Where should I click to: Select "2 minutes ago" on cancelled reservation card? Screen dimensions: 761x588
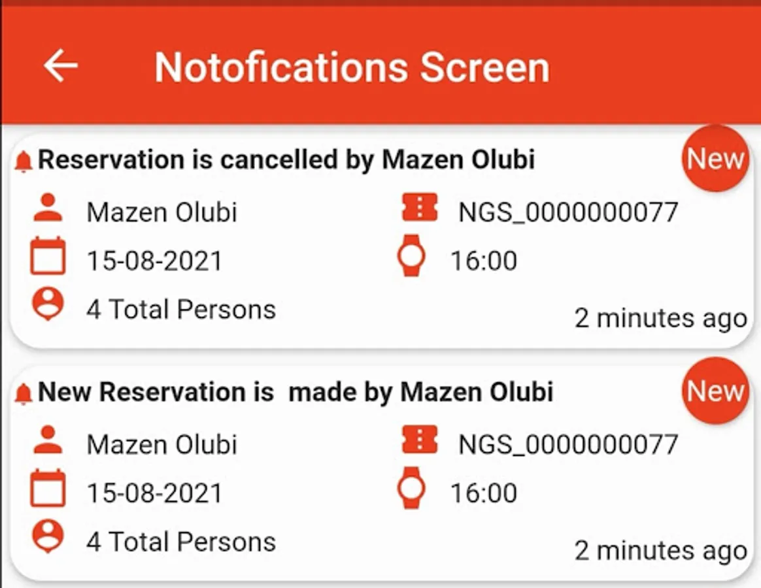(660, 319)
